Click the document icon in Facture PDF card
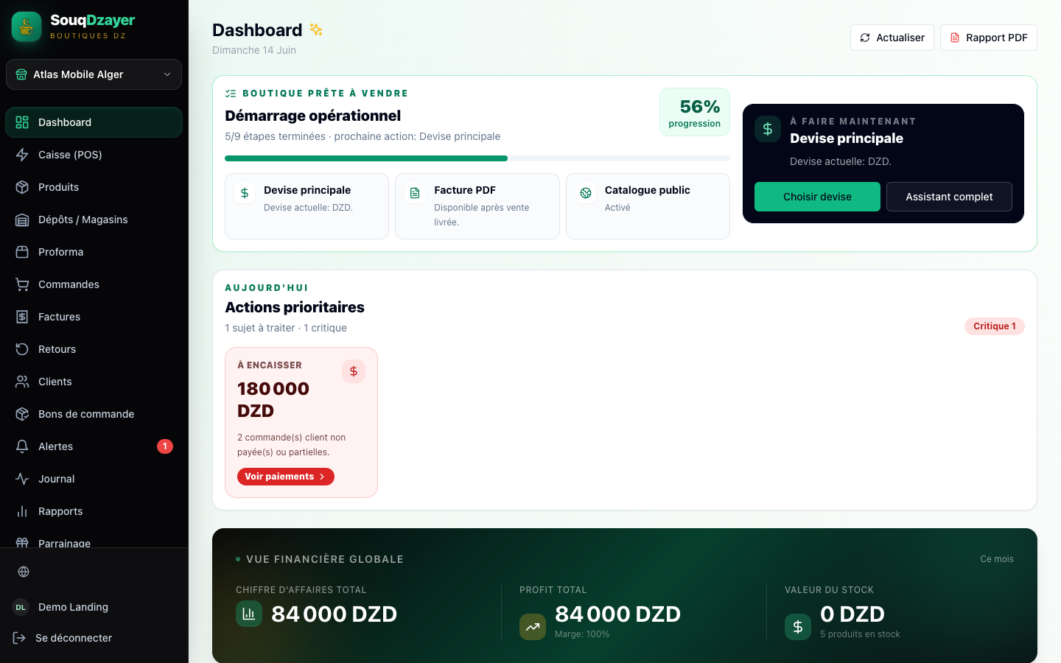Screen dimensions: 1061x663 [x=415, y=193]
